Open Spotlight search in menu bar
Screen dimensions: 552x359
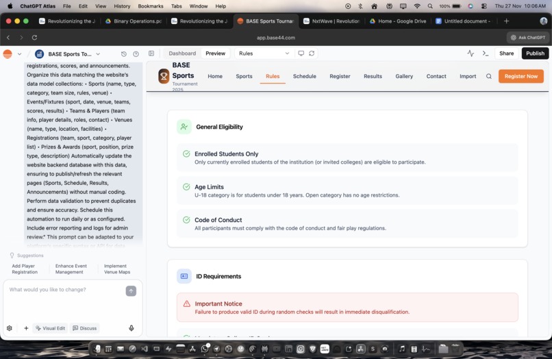[430, 6]
